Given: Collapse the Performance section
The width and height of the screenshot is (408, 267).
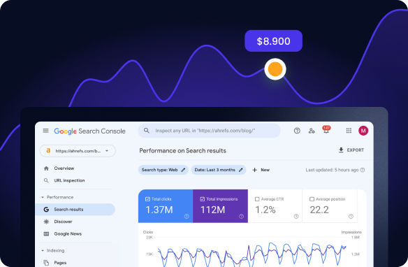Looking at the screenshot, I should click(43, 197).
